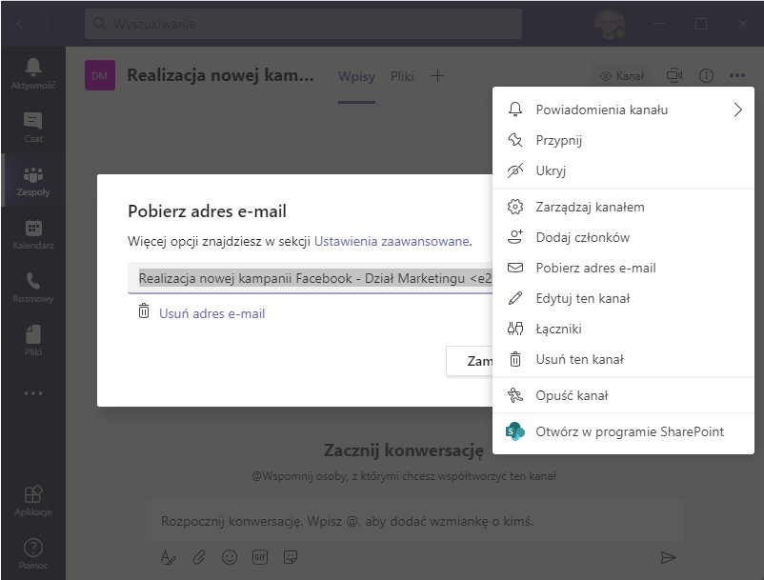The image size is (764, 580).
Task: Open text formatting options for the message
Action: tap(168, 557)
